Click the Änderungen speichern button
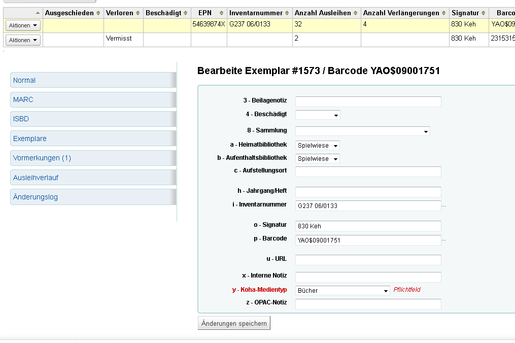The width and height of the screenshot is (515, 343). pos(234,323)
